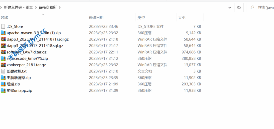Click the search magnifier icon
The height and width of the screenshot is (129, 274).
pos(252,8)
